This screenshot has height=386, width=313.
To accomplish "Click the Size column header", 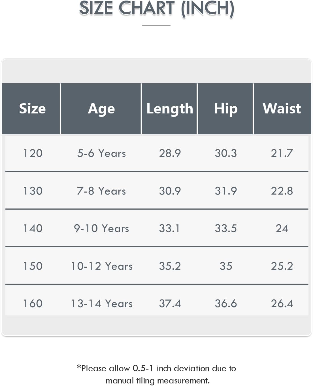I will tap(32, 109).
